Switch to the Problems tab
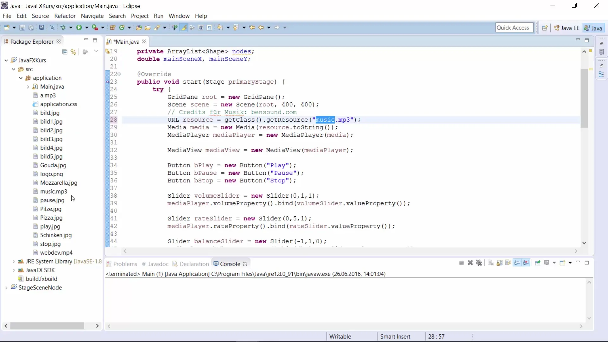 click(x=122, y=264)
